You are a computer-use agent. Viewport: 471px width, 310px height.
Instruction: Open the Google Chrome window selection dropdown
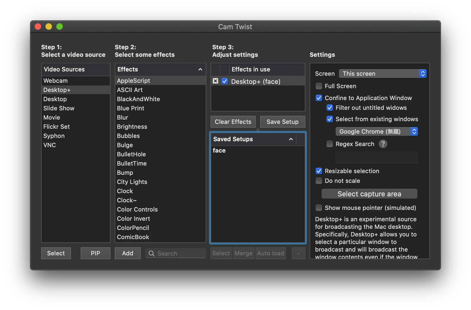[x=377, y=131]
